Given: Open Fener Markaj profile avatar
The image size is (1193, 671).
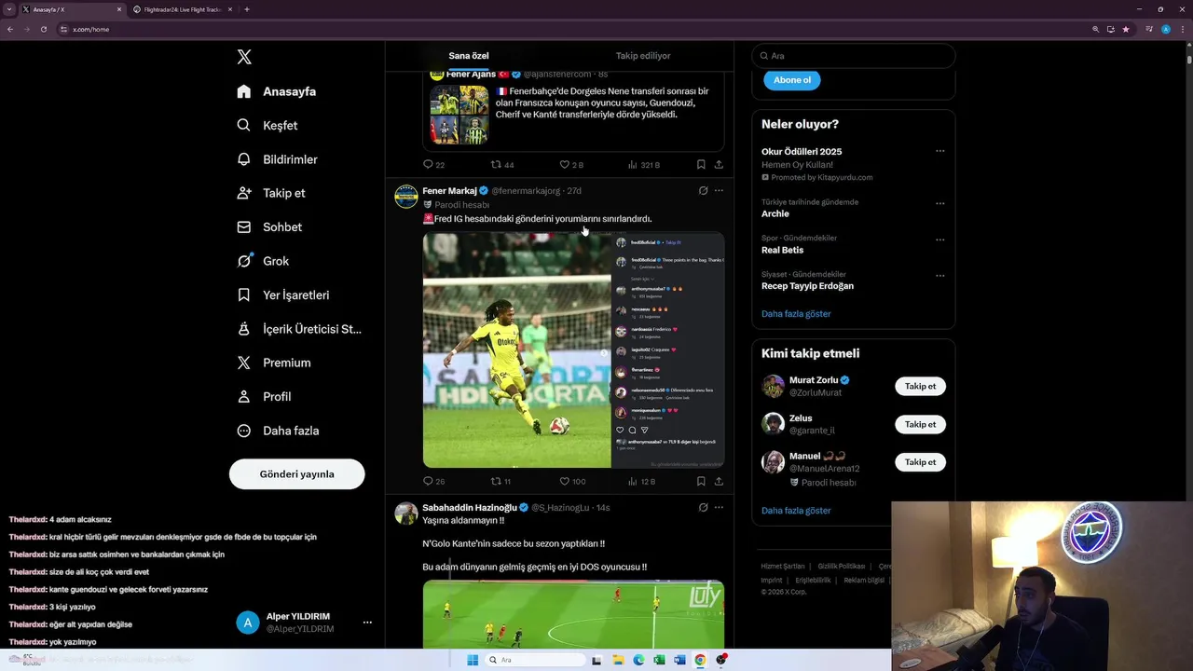Looking at the screenshot, I should (x=406, y=196).
